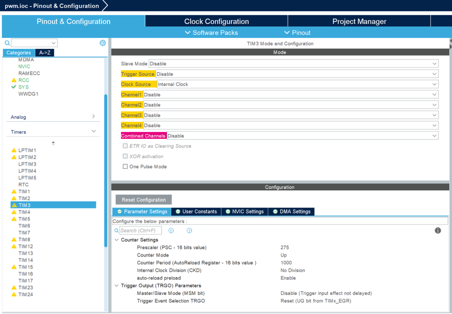Screen dimensions: 452x314
Task: Open the Channel1 dropdown
Action: click(x=291, y=95)
